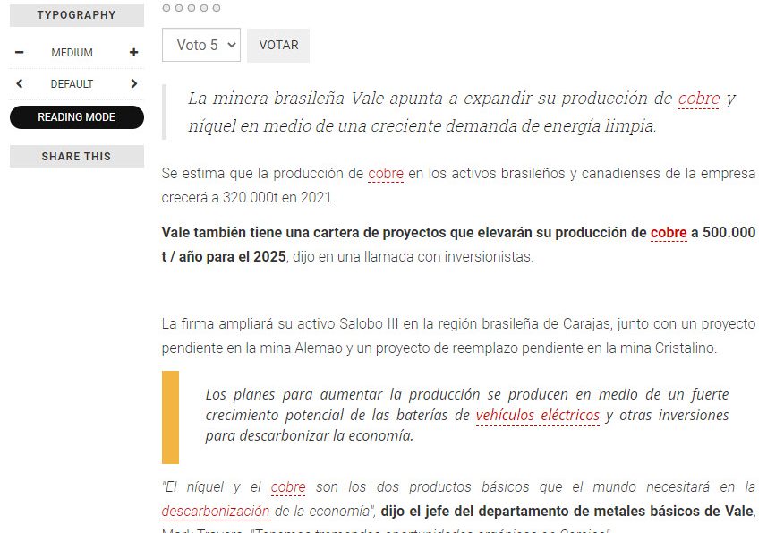The width and height of the screenshot is (767, 533).
Task: Open the cobre link in the italic intro
Action: [x=698, y=99]
